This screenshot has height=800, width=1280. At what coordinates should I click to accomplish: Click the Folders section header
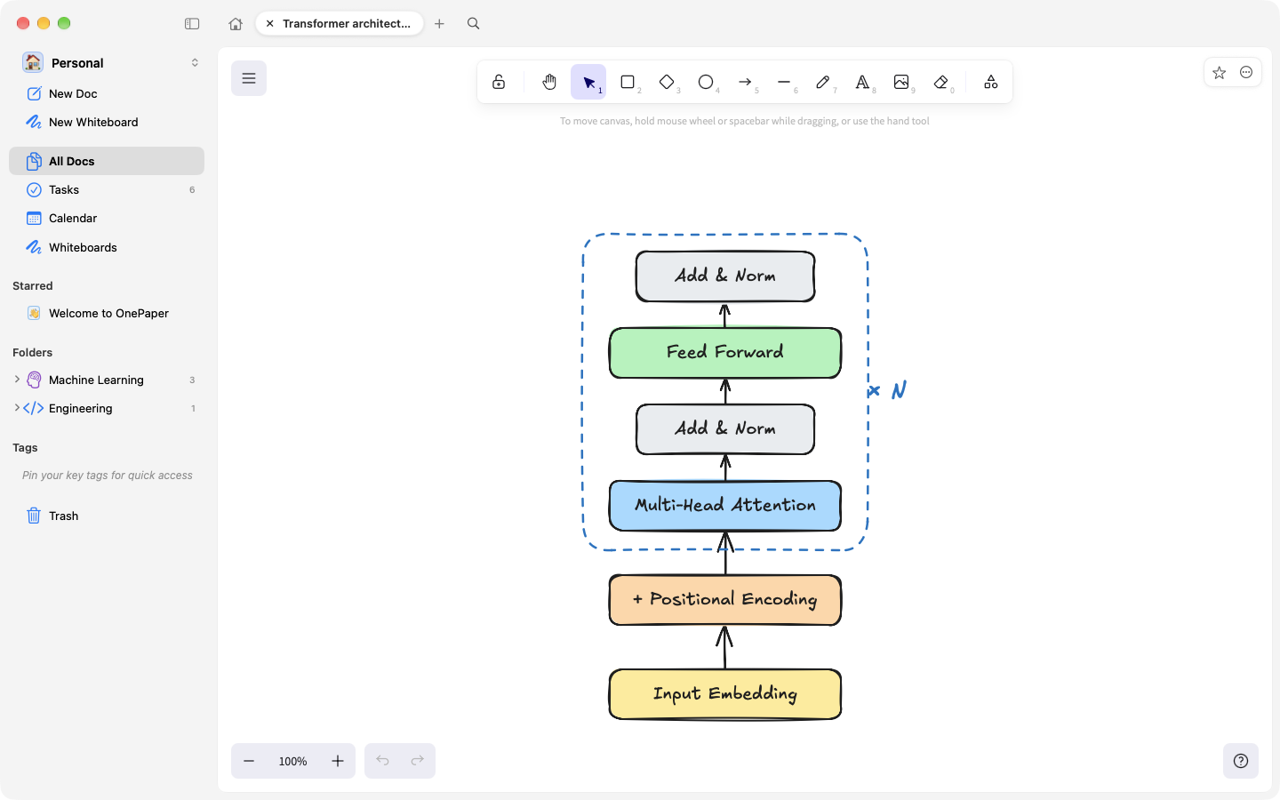point(33,352)
